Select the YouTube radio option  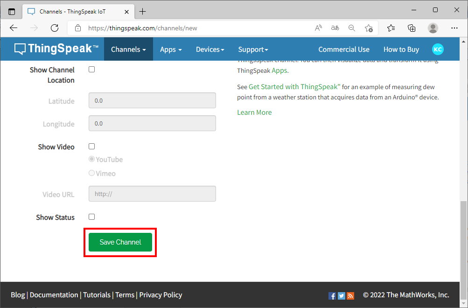[x=91, y=159]
